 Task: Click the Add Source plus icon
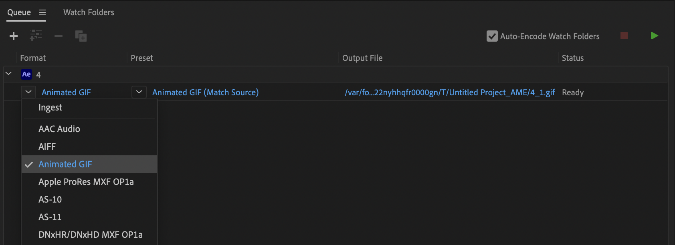14,36
